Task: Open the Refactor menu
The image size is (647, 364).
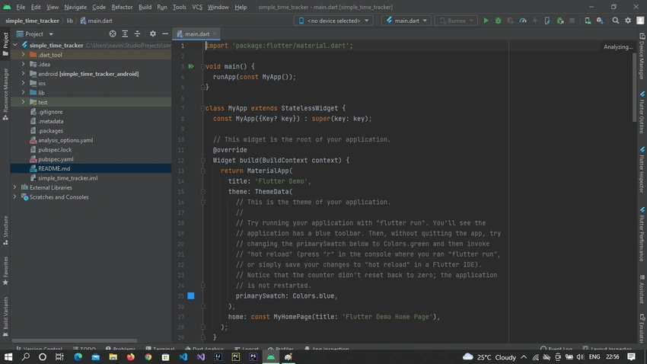Action: coord(122,7)
